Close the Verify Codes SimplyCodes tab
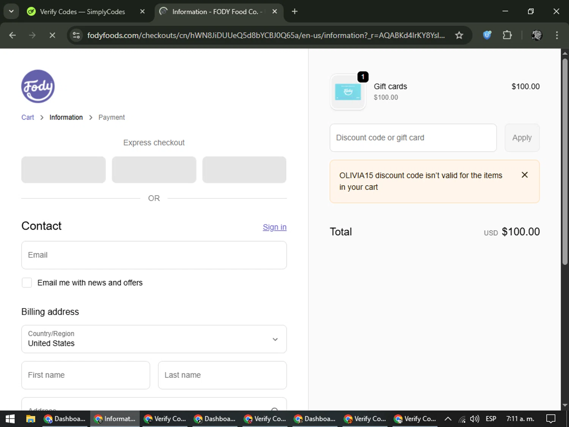Image resolution: width=569 pixels, height=427 pixels. pyautogui.click(x=142, y=11)
